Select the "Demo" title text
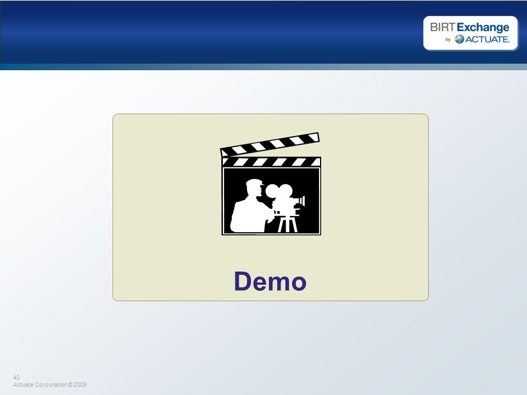This screenshot has width=527, height=395. (x=270, y=281)
